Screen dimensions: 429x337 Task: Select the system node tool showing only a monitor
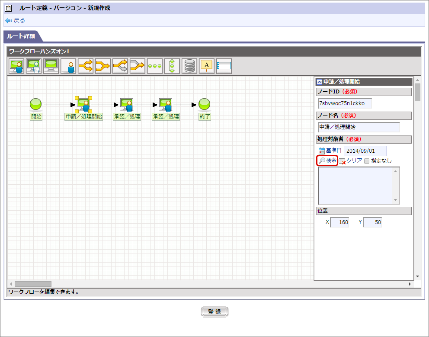point(51,66)
